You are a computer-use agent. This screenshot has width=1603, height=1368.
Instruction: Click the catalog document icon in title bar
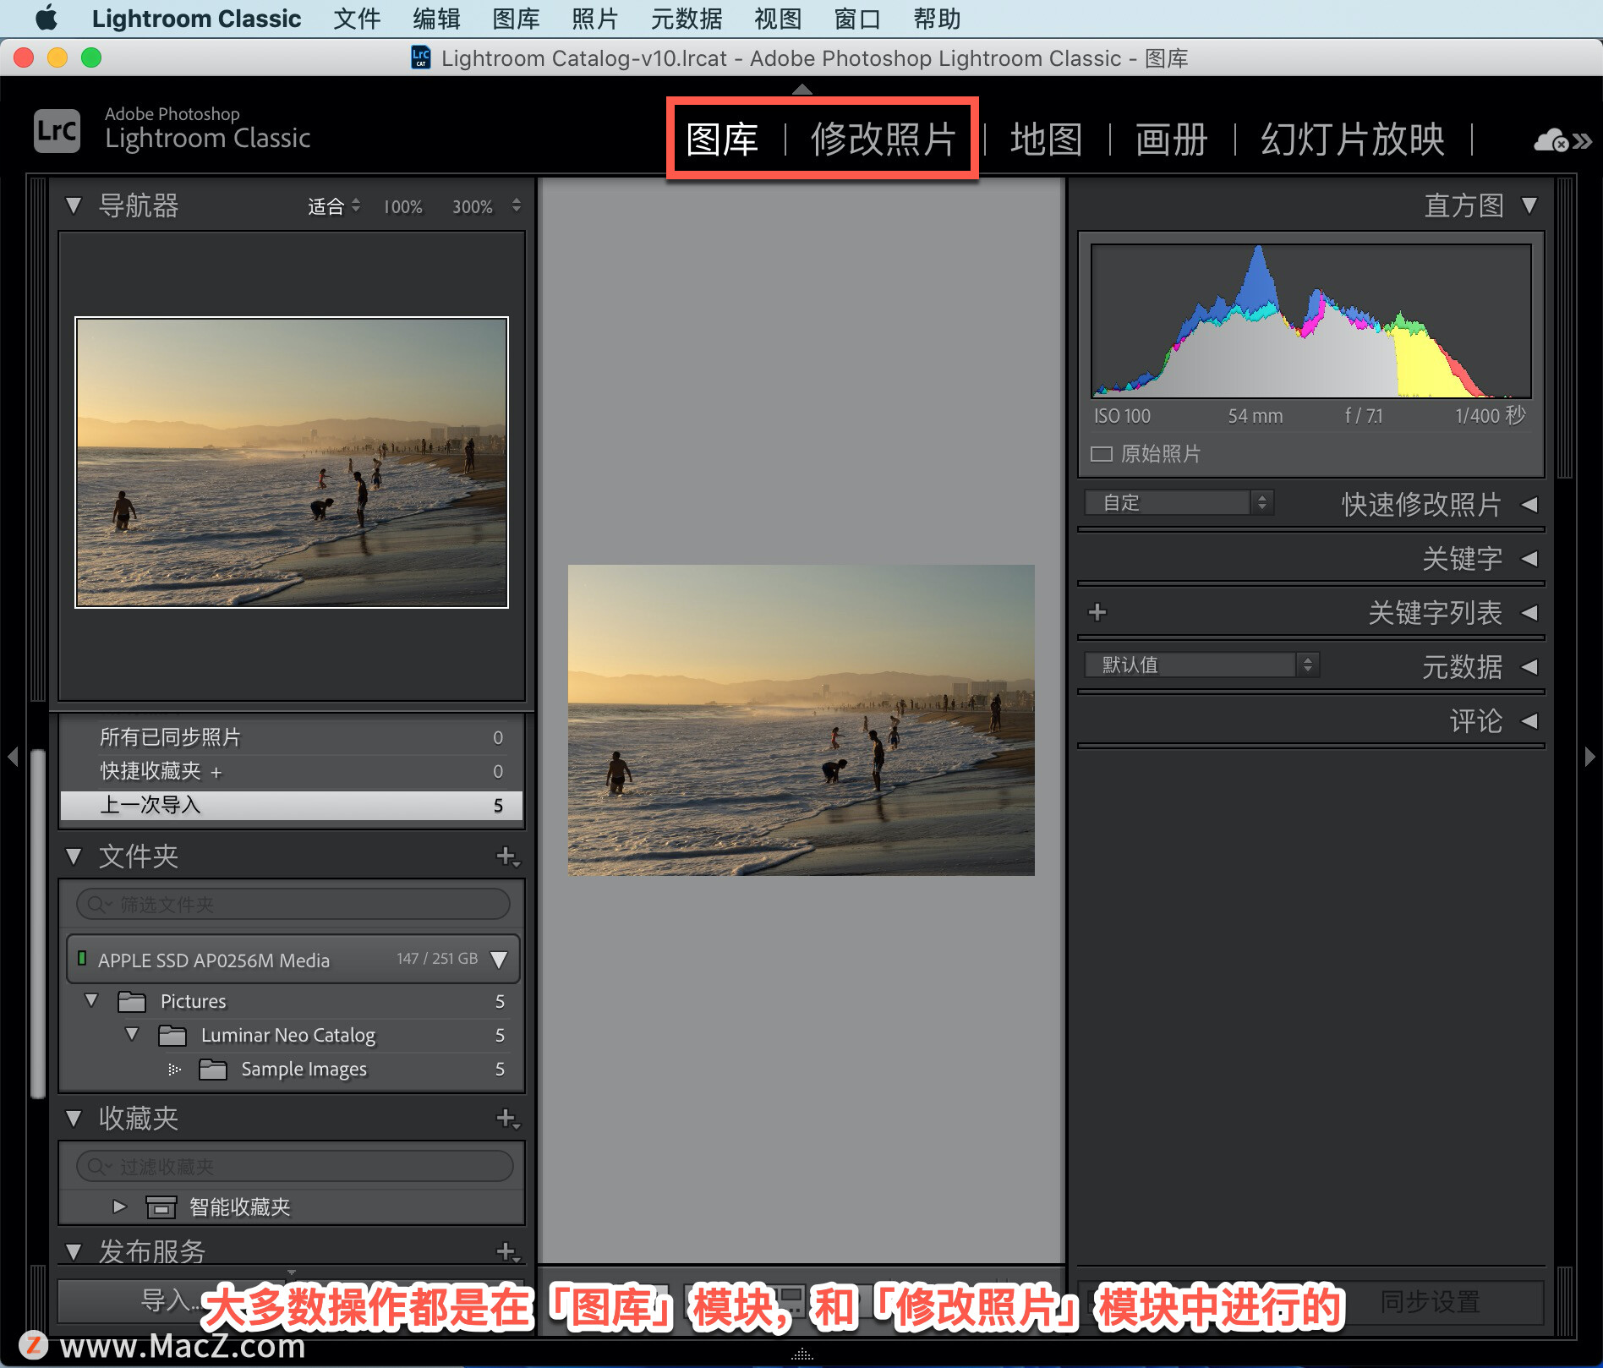[421, 57]
